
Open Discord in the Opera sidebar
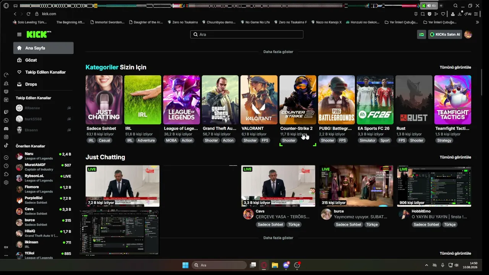click(x=6, y=129)
